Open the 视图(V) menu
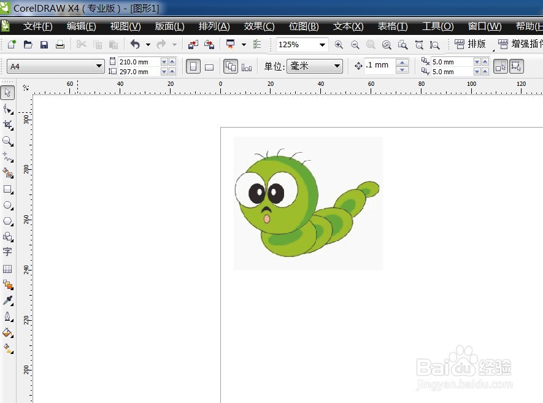543x403 pixels. 125,26
